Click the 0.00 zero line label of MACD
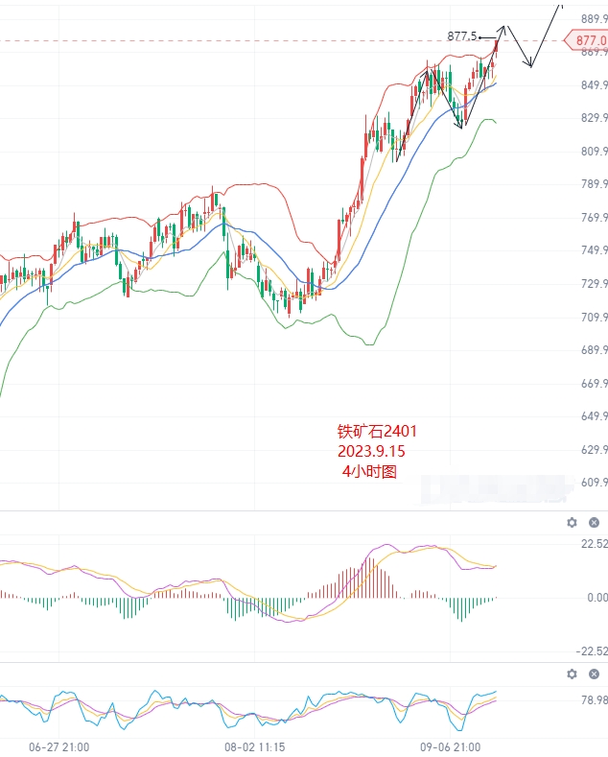The width and height of the screenshot is (608, 757). point(597,598)
